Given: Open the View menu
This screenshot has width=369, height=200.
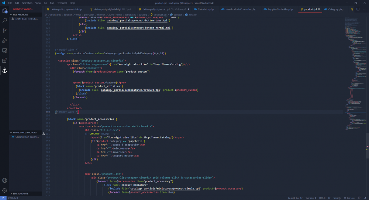Looking at the screenshot, I should [x=38, y=3].
